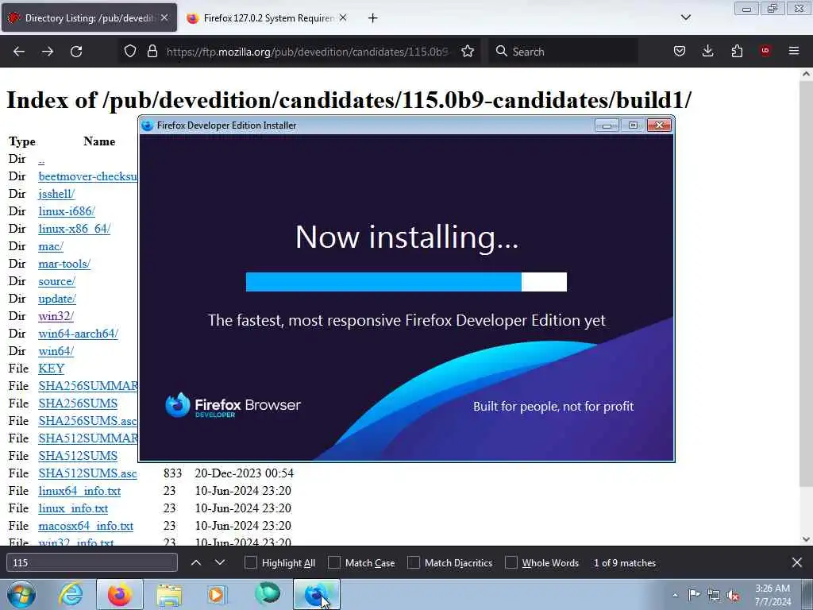Open a new tab with the plus button
813x610 pixels.
coord(372,18)
